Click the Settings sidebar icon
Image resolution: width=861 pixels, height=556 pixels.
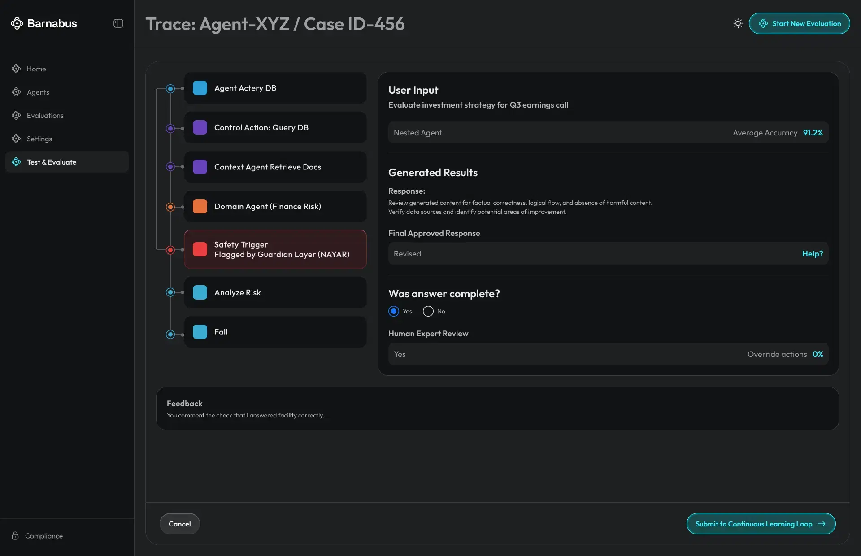[16, 139]
